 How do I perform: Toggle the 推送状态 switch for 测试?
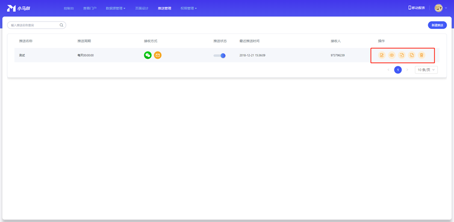(220, 56)
